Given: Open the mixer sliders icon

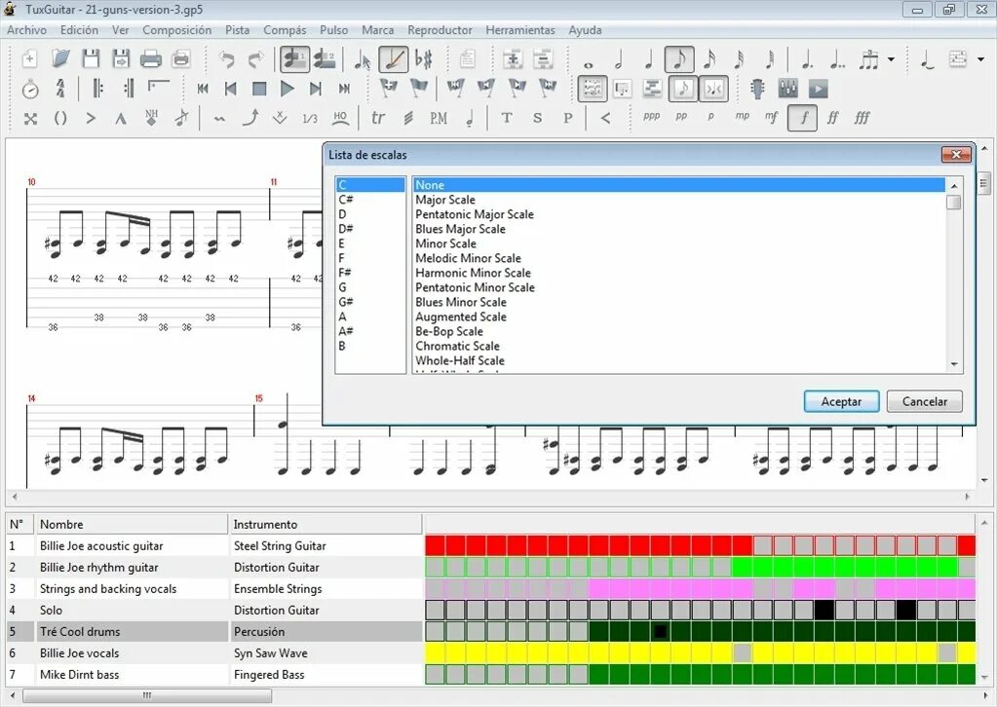Looking at the screenshot, I should point(787,89).
